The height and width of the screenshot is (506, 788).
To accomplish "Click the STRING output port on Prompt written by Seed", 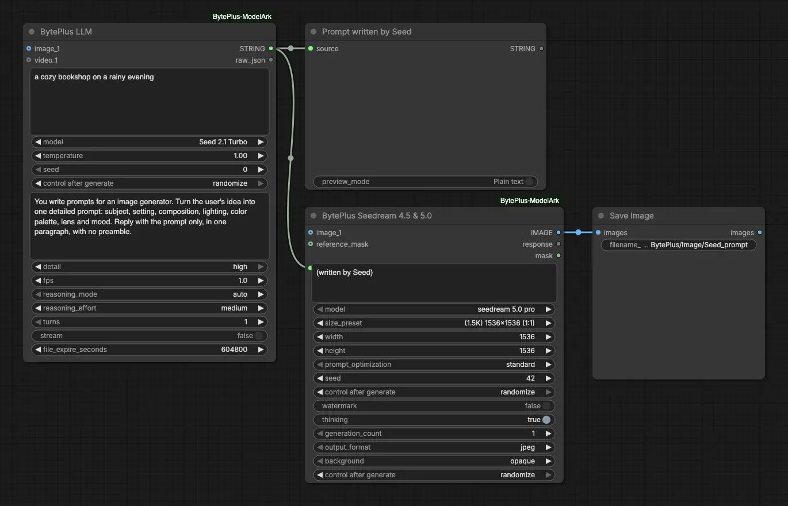I will click(x=541, y=48).
